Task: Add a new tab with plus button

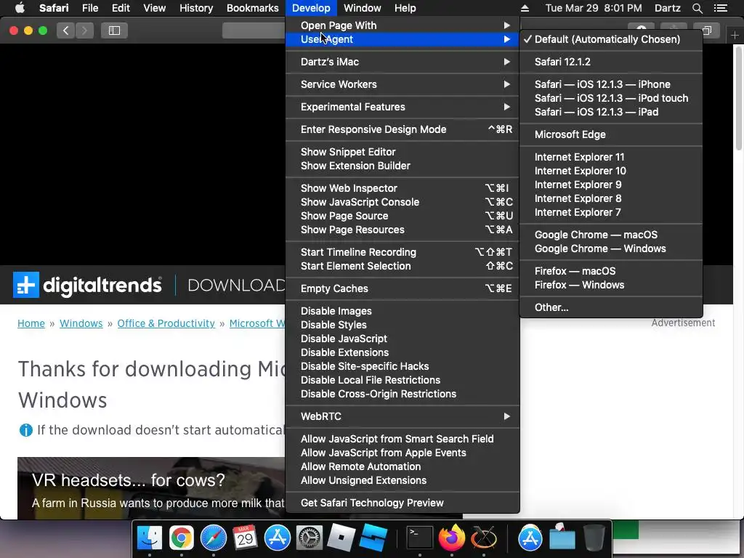Action: coord(735,35)
